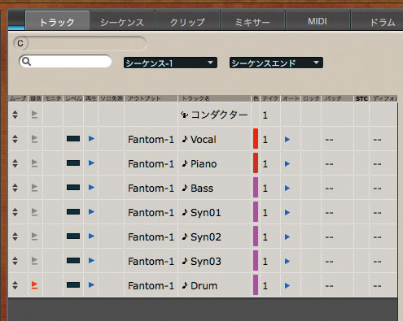Record-enable the Syn02 track
Screen dimensions: 403x321
[x=34, y=236]
